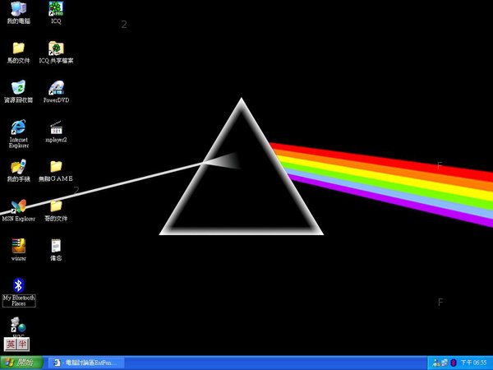Click the 下午 06:55 taskbar clock

473,363
